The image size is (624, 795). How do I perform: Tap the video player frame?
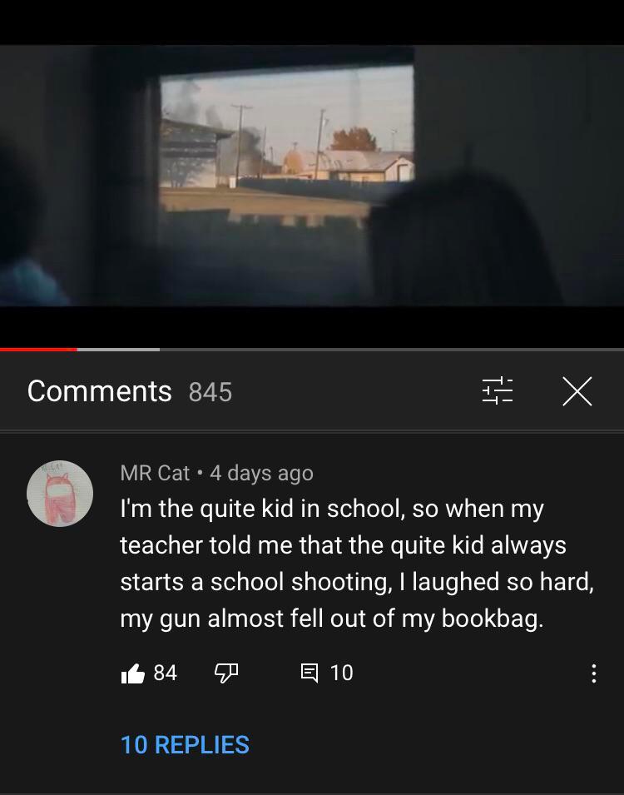pos(312,175)
